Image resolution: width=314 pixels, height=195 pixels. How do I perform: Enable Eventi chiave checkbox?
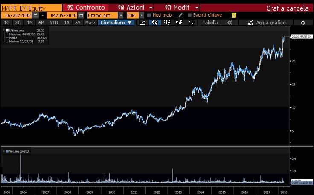(189, 15)
